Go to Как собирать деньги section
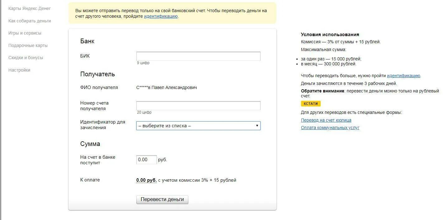The height and width of the screenshot is (220, 443). coord(30,21)
